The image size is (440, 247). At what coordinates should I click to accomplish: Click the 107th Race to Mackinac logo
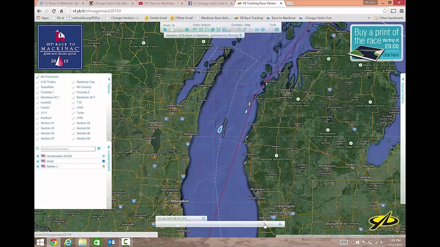[60, 47]
